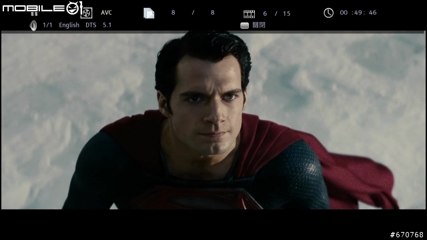Click the video codec reel icon
Image resolution: width=427 pixels, height=240 pixels.
[x=87, y=13]
